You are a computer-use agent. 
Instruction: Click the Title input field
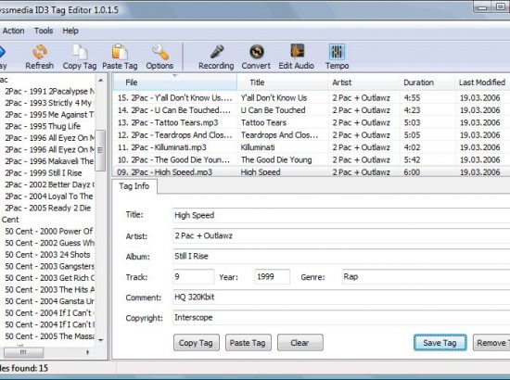point(341,215)
